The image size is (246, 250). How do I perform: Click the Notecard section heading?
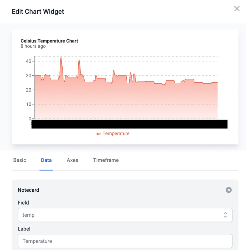point(28,190)
